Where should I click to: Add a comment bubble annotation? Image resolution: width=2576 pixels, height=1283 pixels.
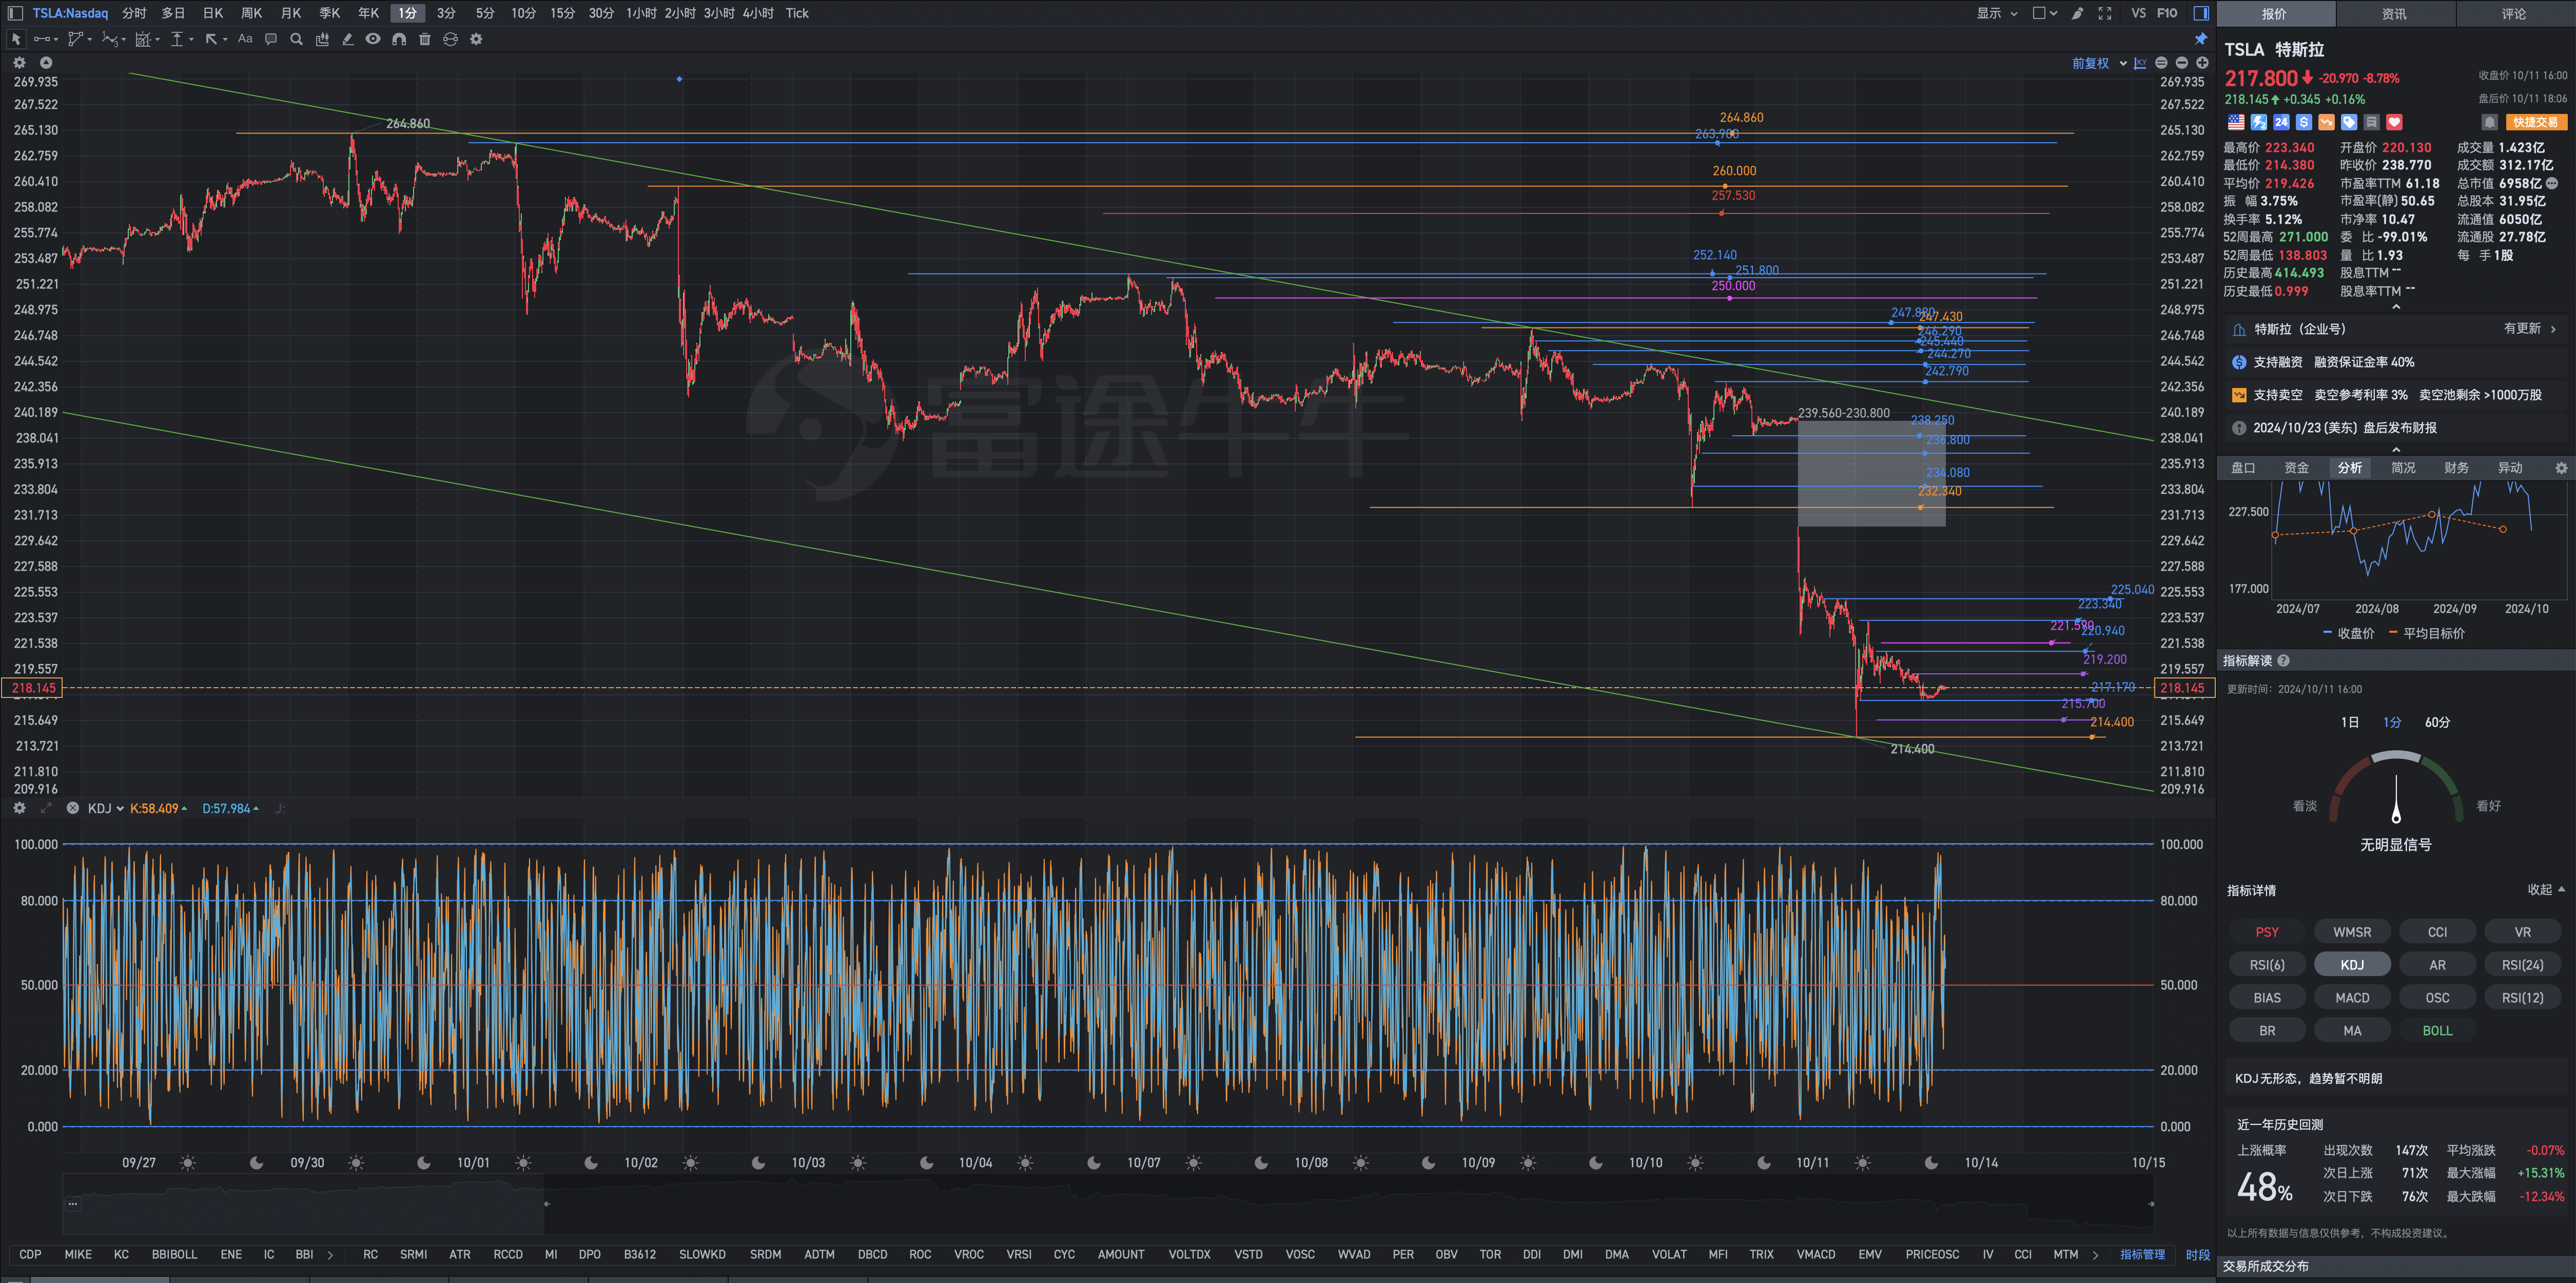click(271, 39)
